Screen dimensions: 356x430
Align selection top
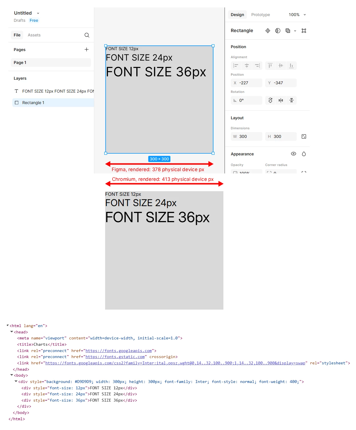[x=270, y=66]
